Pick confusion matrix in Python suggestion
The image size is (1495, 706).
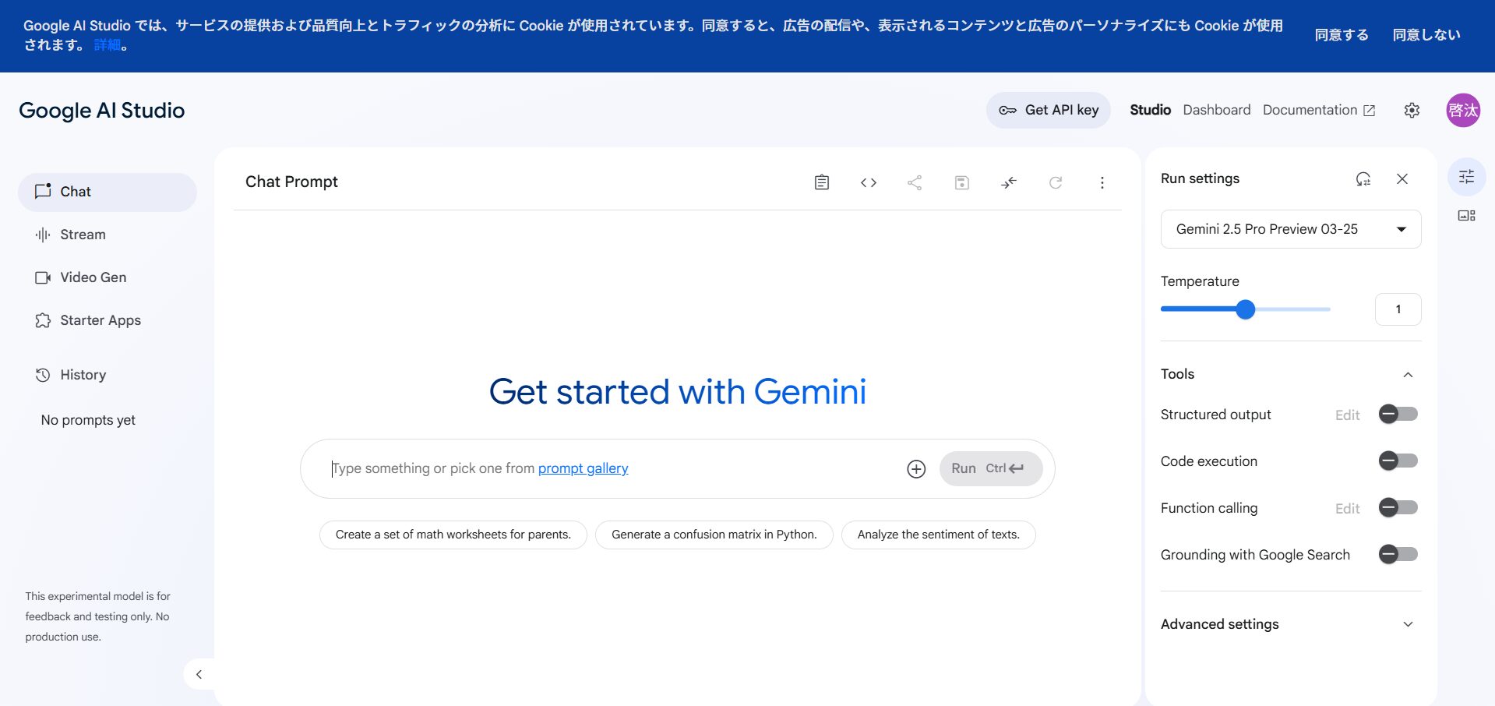click(714, 535)
